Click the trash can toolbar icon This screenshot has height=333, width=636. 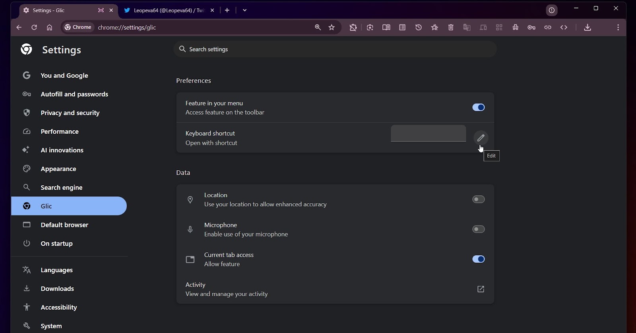tap(451, 27)
